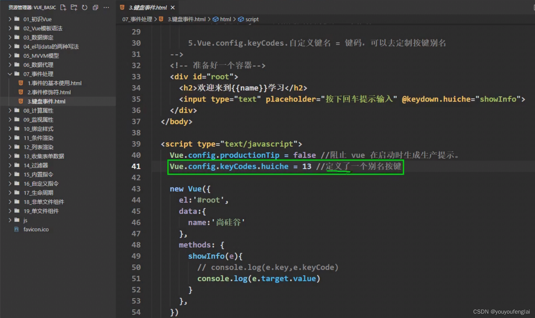
Task: Click the HTML icon beside 1.事件的基本使用.html
Action: (x=21, y=83)
